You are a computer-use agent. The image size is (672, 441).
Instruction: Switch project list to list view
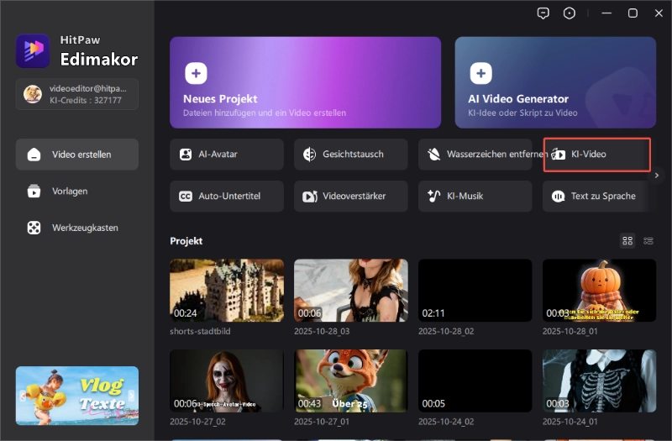pyautogui.click(x=648, y=241)
